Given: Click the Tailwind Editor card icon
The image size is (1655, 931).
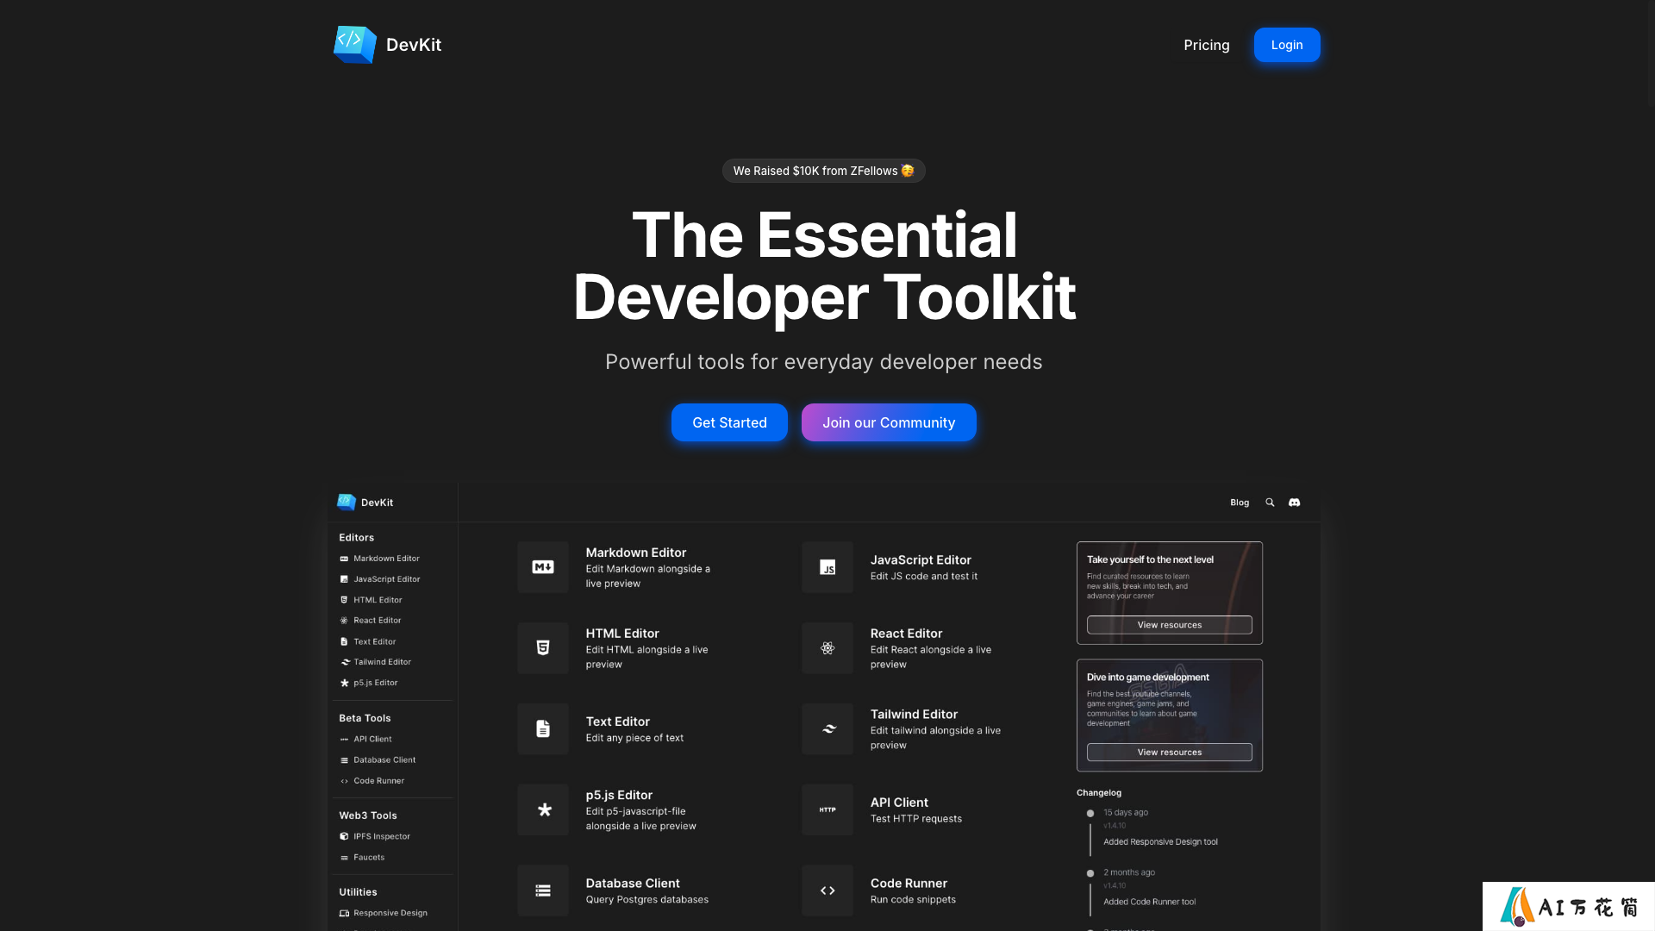Looking at the screenshot, I should (x=827, y=729).
